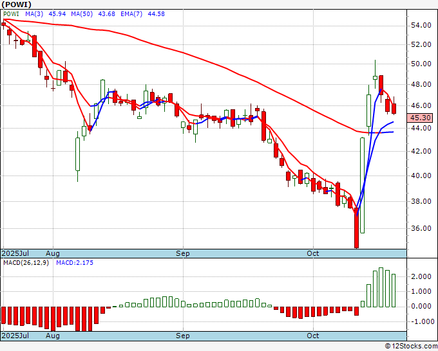Screen dimensions: 438x351
Task: Click the MA(3) legend label
Action: tap(34, 14)
